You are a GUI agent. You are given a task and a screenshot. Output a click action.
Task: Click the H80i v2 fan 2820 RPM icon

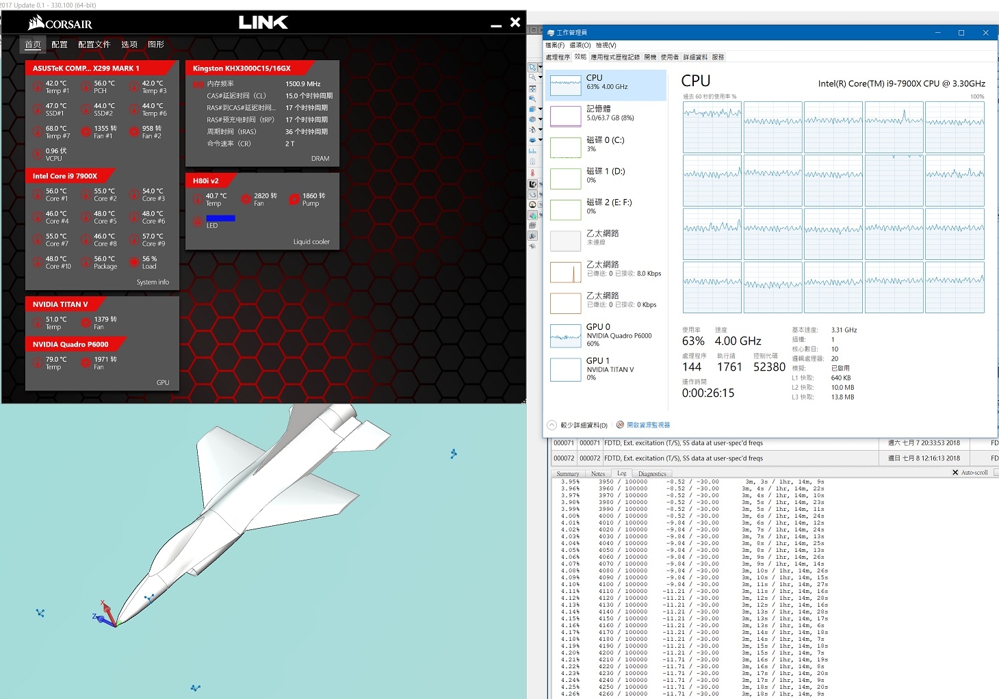(246, 200)
